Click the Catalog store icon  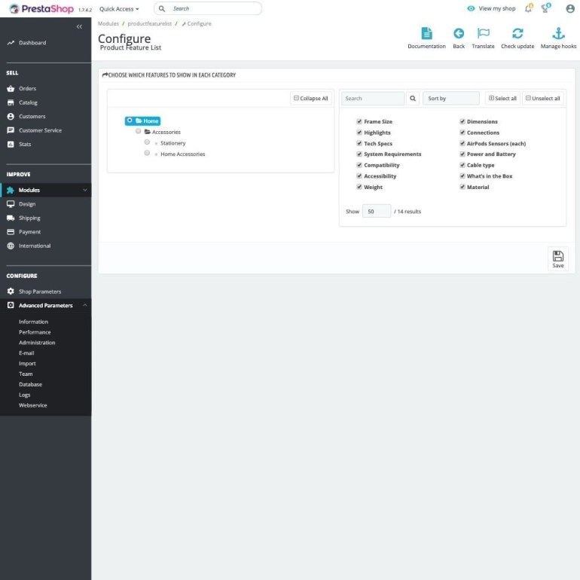coord(11,103)
